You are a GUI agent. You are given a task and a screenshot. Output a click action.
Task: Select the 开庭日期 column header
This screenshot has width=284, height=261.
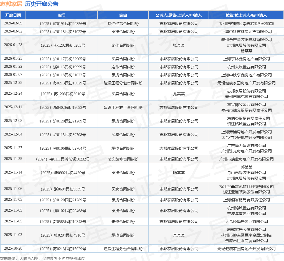click(13, 15)
